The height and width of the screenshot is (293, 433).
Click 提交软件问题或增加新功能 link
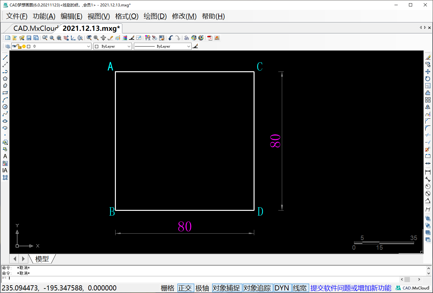(x=351, y=288)
